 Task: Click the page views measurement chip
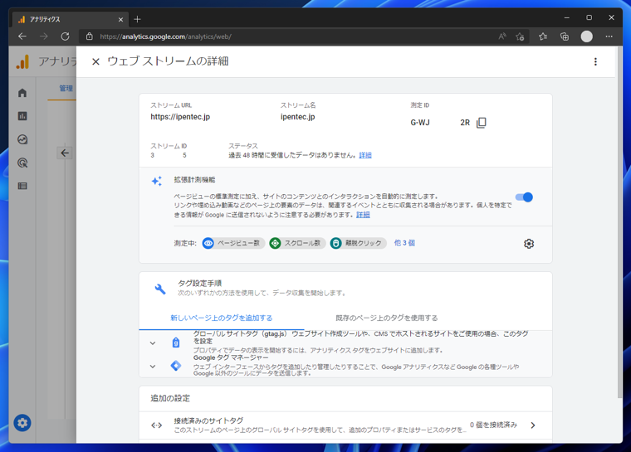[233, 243]
